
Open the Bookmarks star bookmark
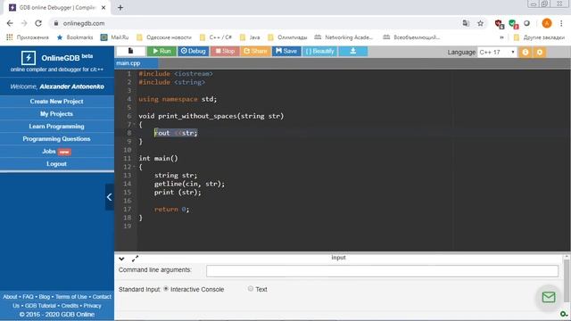(75, 37)
